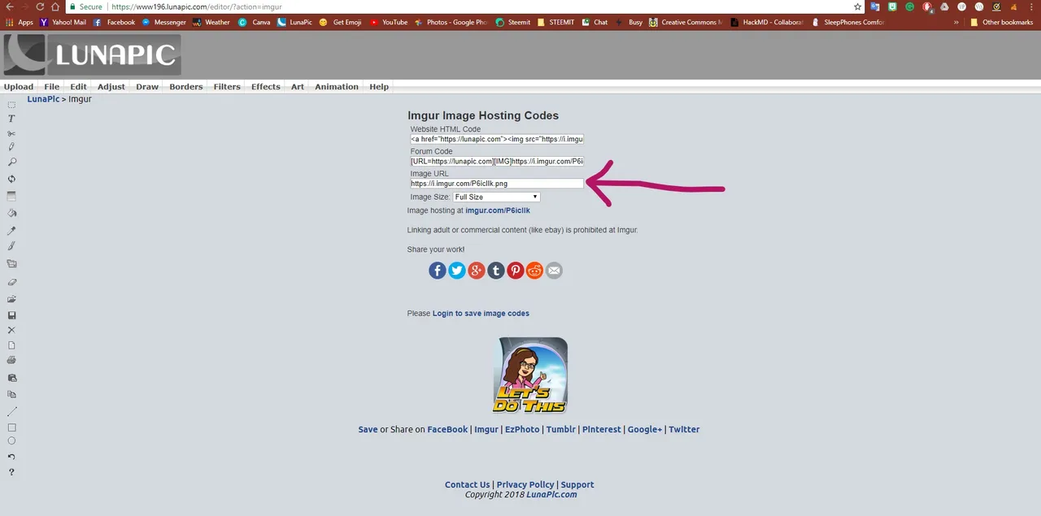This screenshot has height=516, width=1041.
Task: Click the printer icon in sidebar
Action: pos(11,359)
